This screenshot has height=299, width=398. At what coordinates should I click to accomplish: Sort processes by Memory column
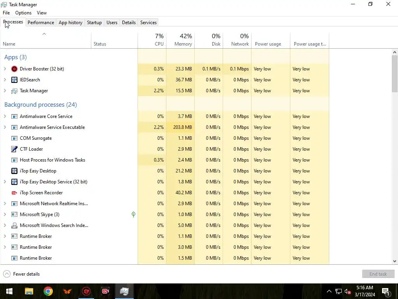180,40
